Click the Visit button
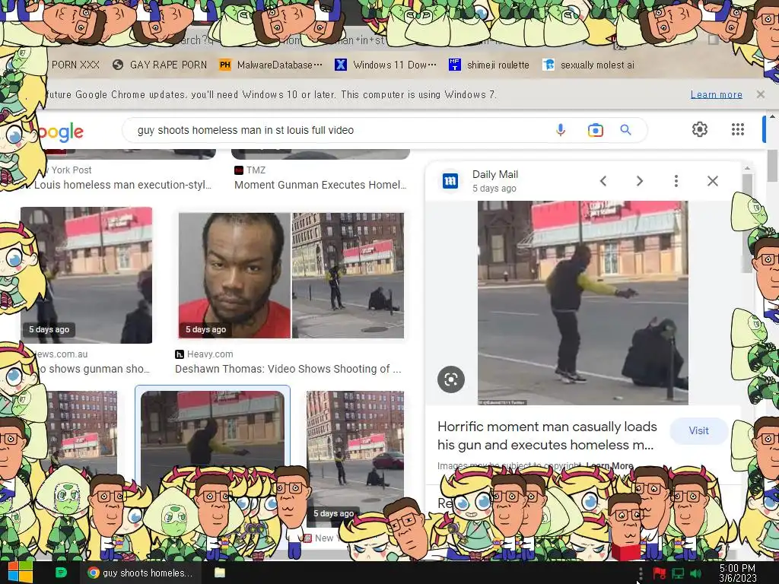Image resolution: width=779 pixels, height=584 pixels. coord(698,430)
